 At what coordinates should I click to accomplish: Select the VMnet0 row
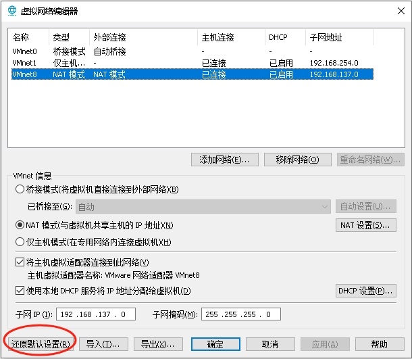pyautogui.click(x=192, y=51)
